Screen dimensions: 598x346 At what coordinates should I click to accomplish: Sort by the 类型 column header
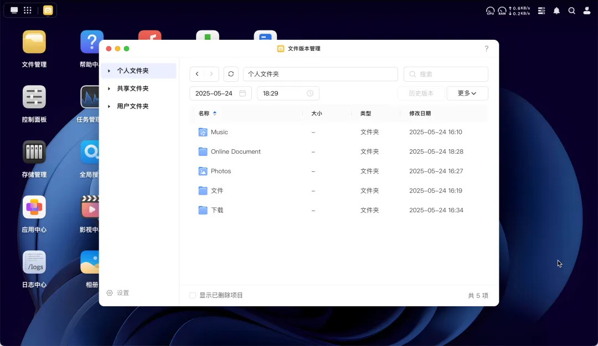pos(366,113)
